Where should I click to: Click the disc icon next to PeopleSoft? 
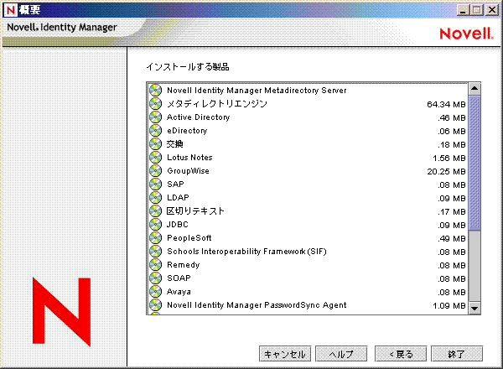pyautogui.click(x=156, y=238)
